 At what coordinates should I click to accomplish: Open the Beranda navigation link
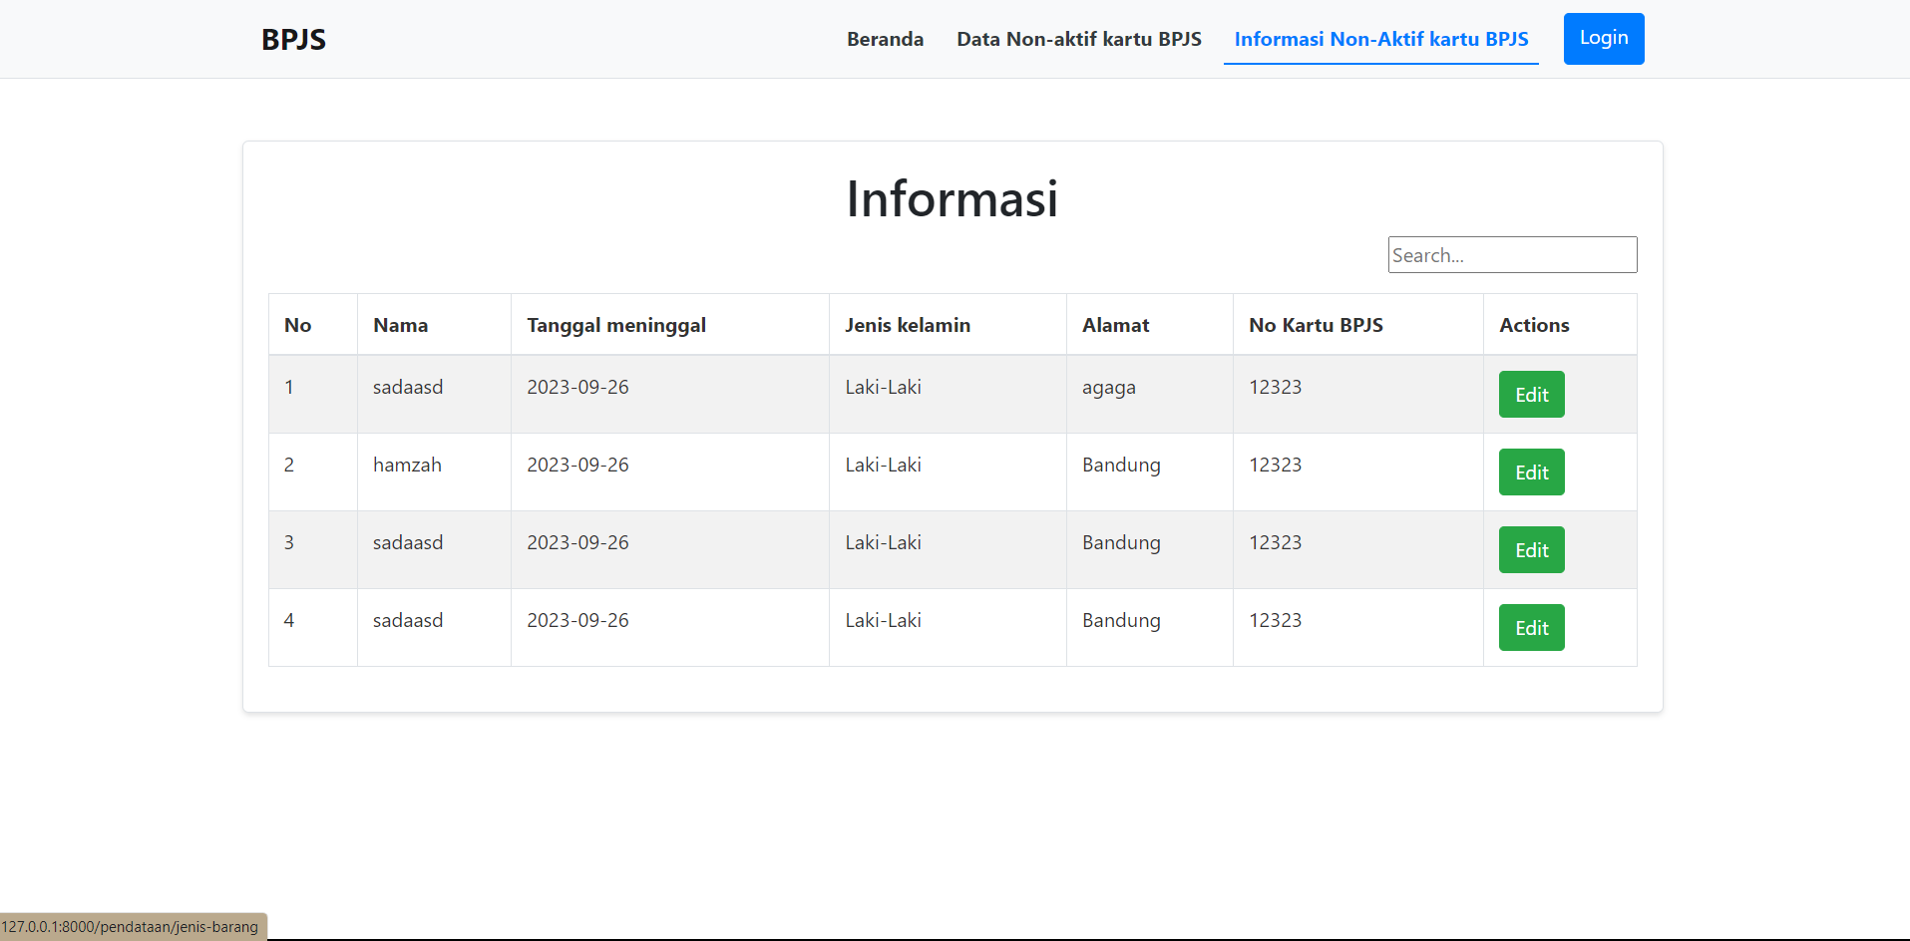pos(885,39)
